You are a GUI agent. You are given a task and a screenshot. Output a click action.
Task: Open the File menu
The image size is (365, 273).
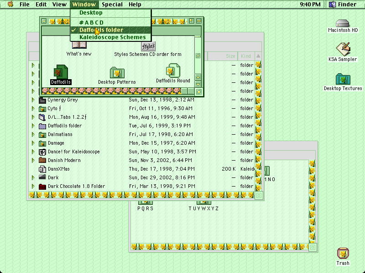point(25,5)
